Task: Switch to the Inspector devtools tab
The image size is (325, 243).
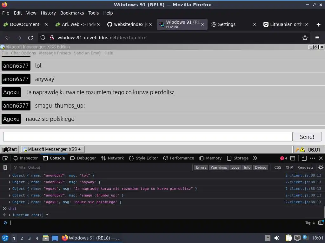Action: 25,158
